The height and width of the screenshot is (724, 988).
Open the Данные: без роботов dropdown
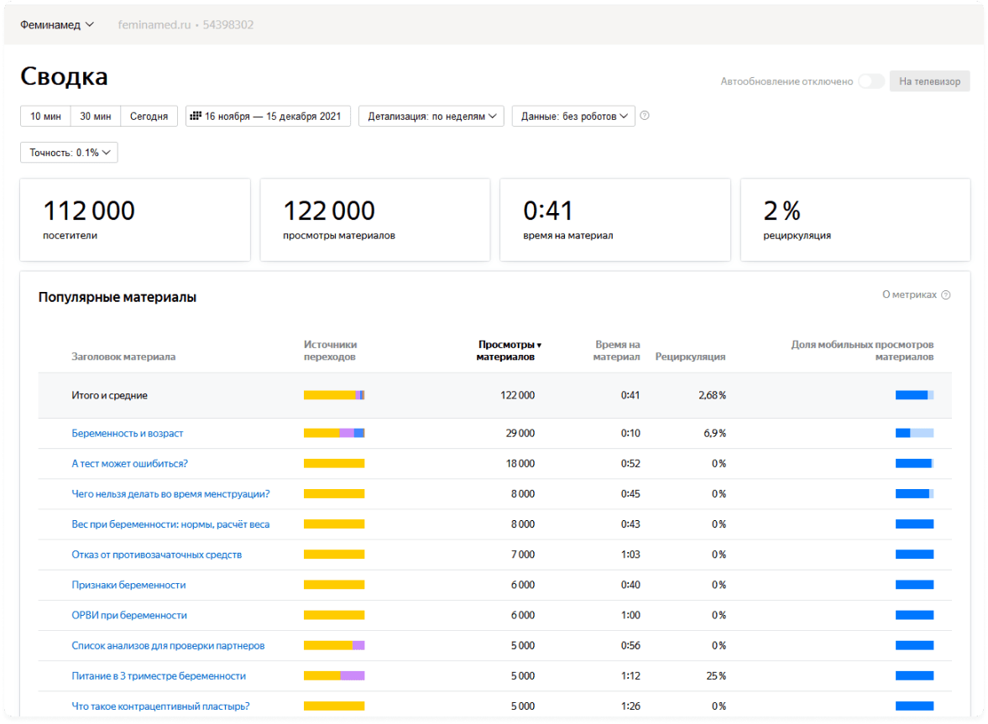[573, 117]
